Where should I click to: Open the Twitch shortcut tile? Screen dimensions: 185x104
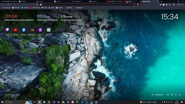point(7,30)
